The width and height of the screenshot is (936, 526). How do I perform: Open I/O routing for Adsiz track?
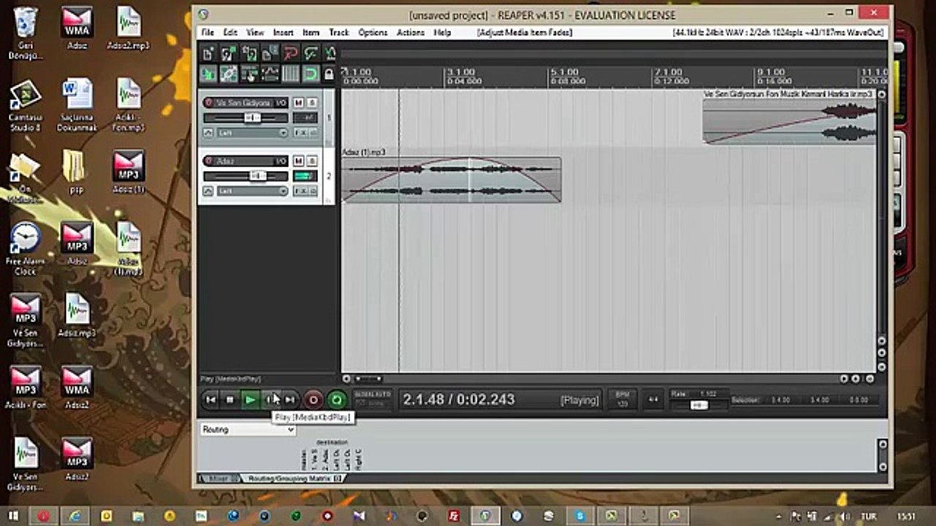pos(280,161)
